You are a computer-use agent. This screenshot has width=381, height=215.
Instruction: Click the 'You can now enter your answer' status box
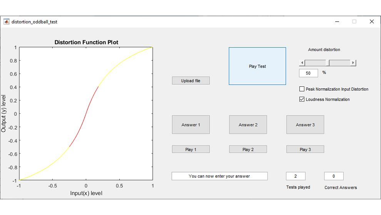click(219, 176)
